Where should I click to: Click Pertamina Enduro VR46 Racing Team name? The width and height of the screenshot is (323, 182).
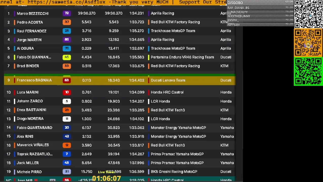(182, 57)
